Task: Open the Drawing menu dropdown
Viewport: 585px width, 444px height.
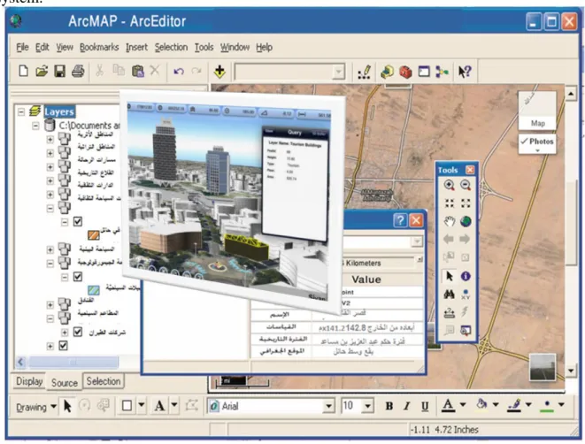Action: [x=36, y=407]
